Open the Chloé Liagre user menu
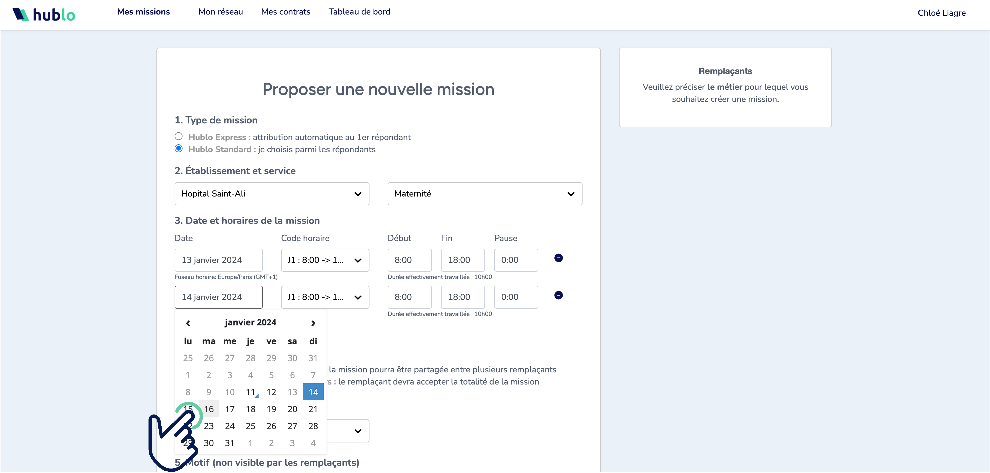990x473 pixels. (x=941, y=13)
